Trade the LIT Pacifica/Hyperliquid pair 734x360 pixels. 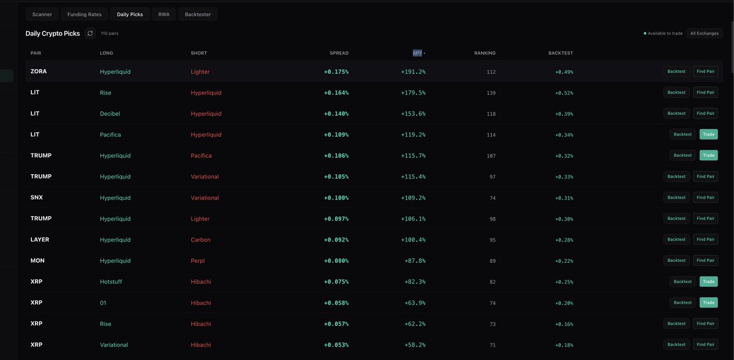(708, 134)
